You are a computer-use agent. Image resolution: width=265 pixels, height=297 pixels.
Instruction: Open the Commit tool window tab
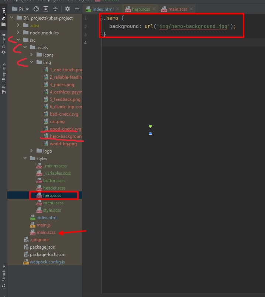click(x=4, y=44)
